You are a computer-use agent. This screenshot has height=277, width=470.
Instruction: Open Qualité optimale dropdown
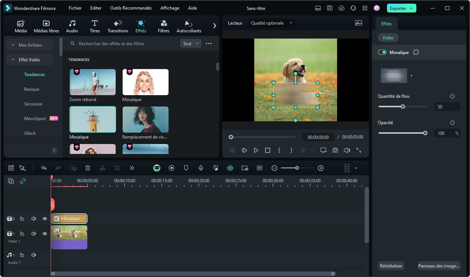coord(272,23)
